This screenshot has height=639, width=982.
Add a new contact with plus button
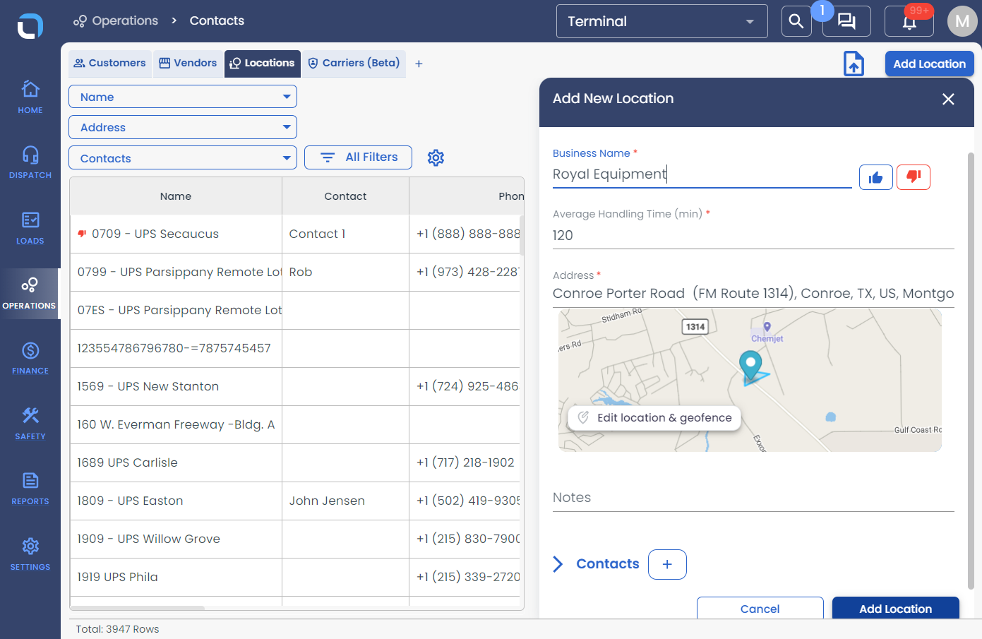tap(667, 564)
